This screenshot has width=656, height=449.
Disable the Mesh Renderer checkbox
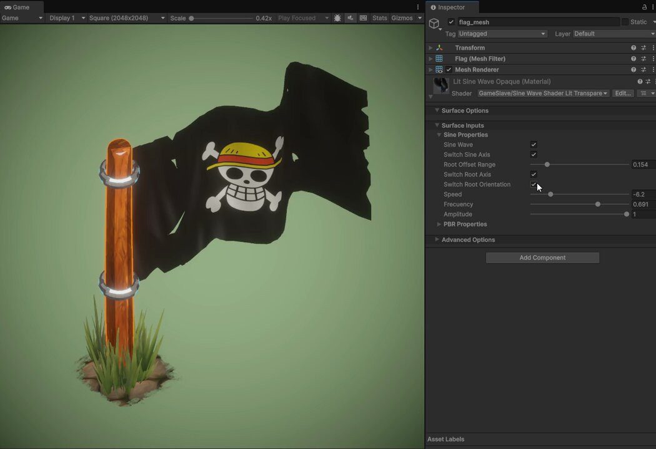pyautogui.click(x=449, y=69)
